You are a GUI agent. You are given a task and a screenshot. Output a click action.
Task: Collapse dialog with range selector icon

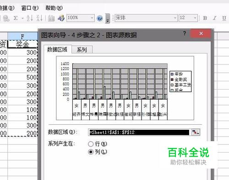tap(195, 132)
